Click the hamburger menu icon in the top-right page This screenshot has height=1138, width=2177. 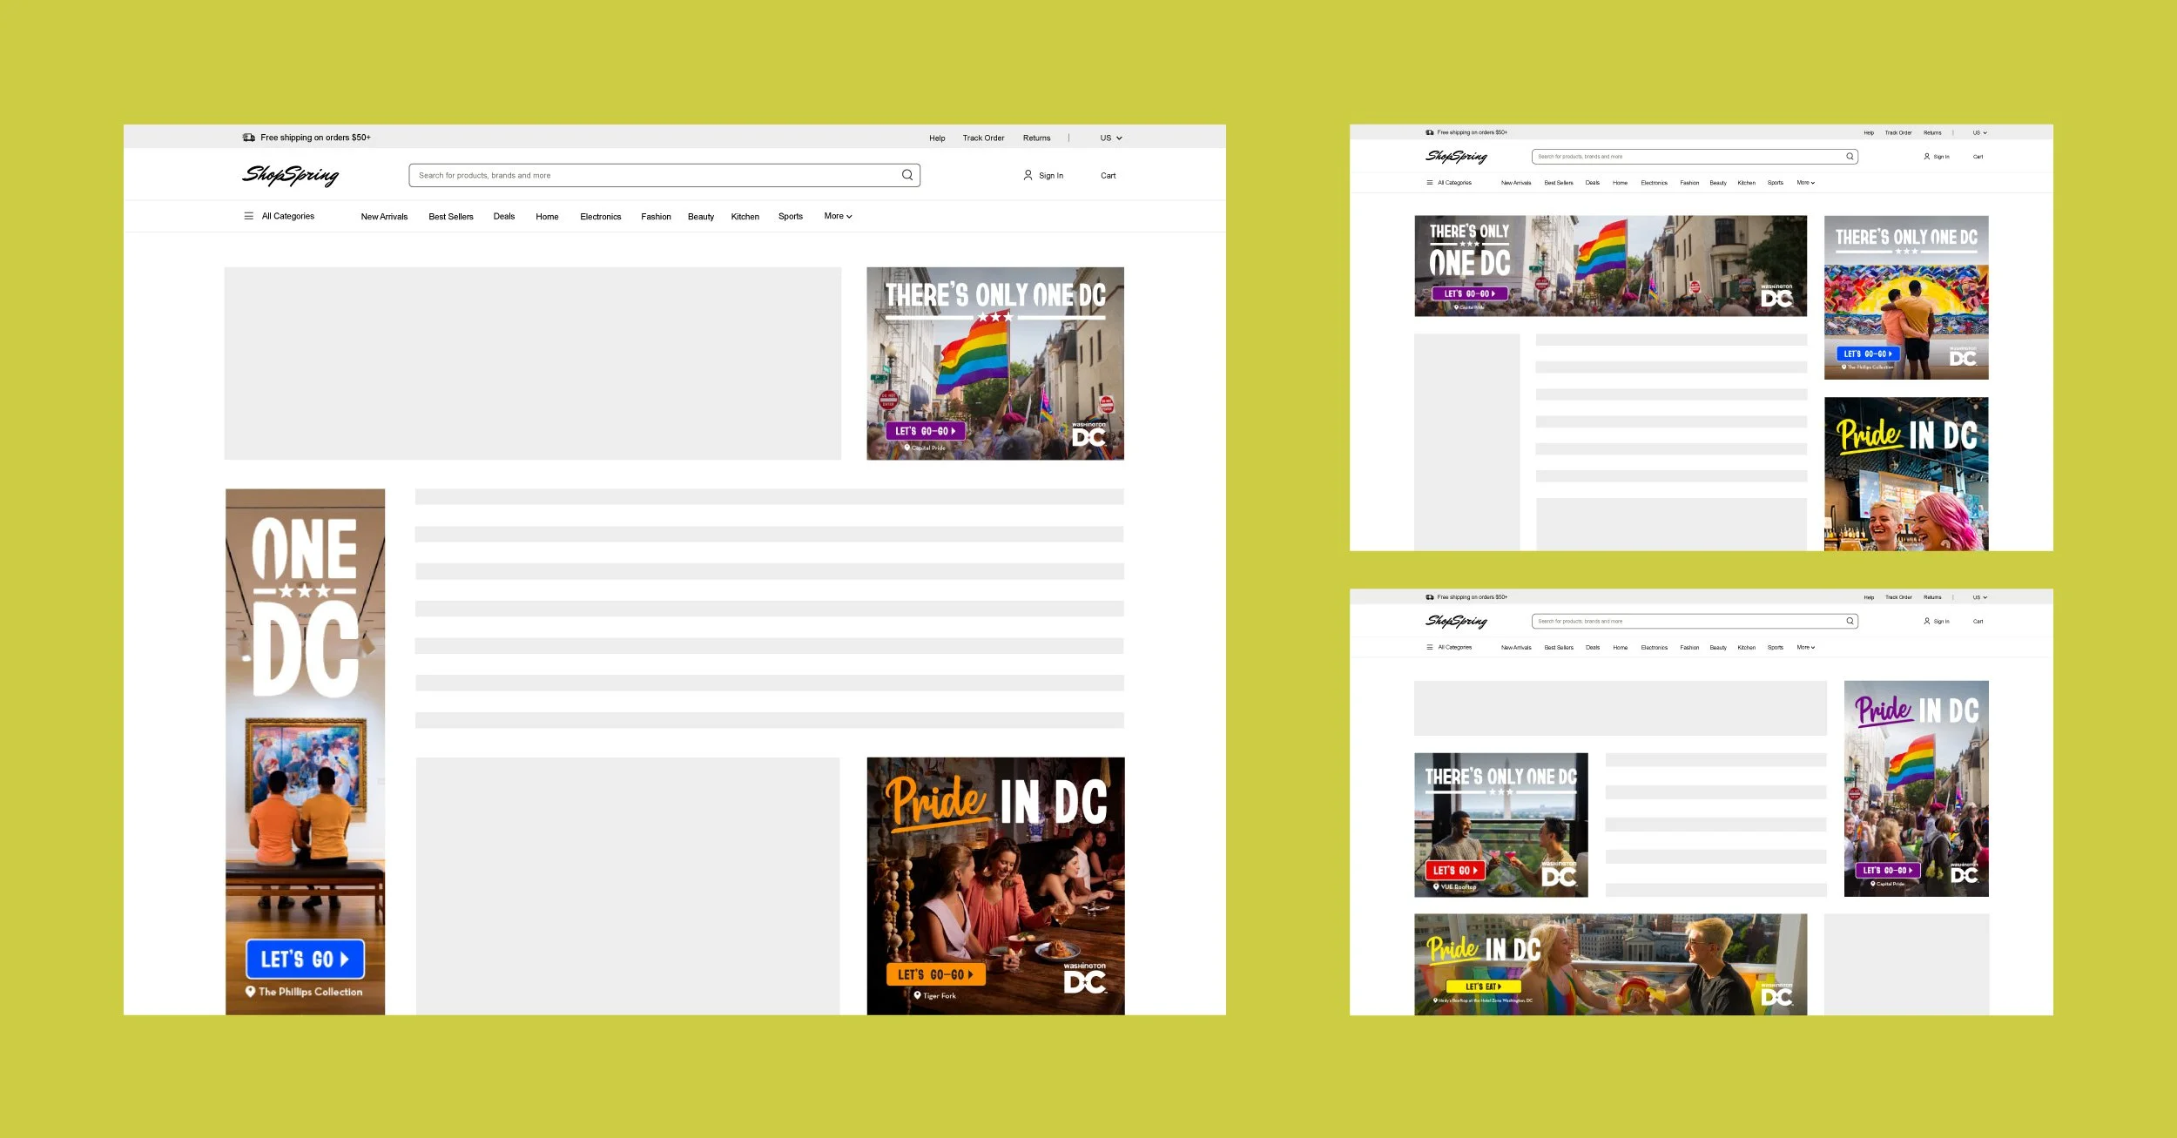pos(1429,183)
